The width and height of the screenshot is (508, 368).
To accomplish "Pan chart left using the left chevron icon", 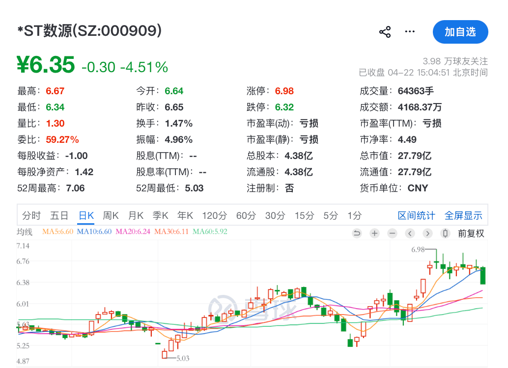I will click(x=410, y=234).
